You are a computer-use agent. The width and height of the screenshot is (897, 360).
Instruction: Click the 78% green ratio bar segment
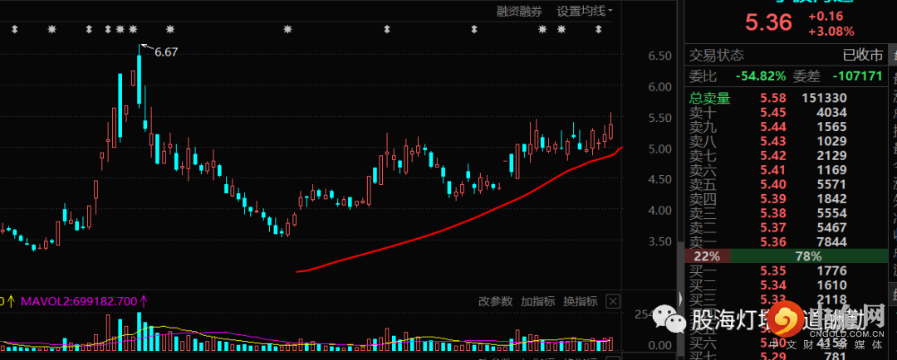point(808,256)
